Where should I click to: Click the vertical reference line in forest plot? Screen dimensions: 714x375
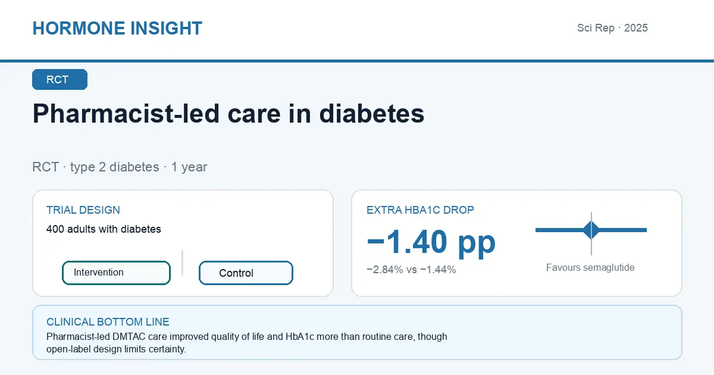click(591, 233)
